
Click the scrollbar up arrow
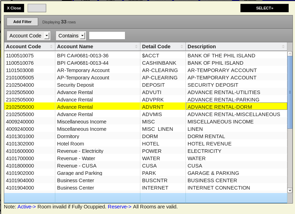[290, 54]
